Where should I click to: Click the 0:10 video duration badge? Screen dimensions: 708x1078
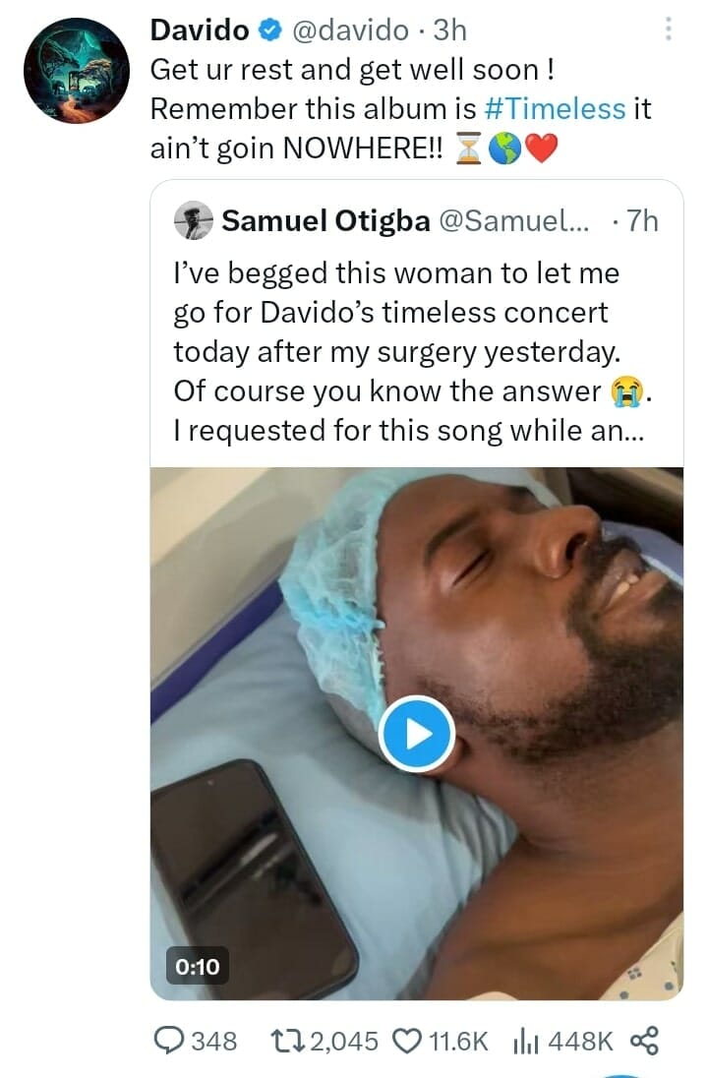click(197, 967)
